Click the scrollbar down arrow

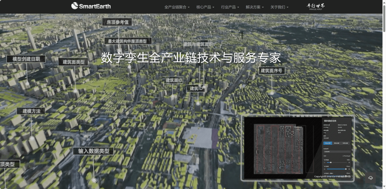[384, 187]
